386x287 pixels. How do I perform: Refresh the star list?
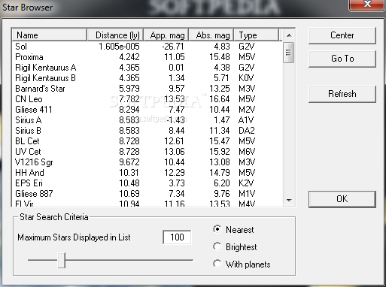pos(342,94)
